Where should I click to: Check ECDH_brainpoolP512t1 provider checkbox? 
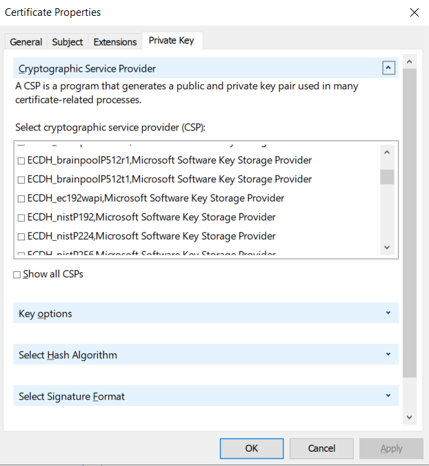click(x=21, y=179)
